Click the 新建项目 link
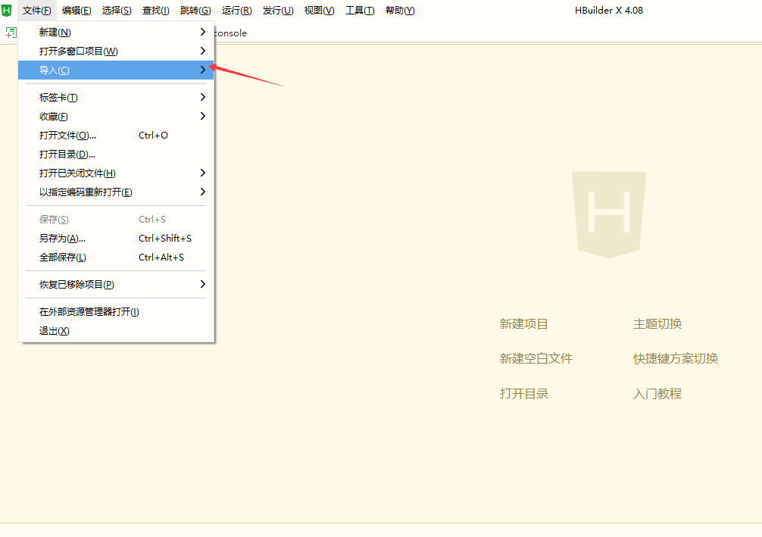This screenshot has height=537, width=762. [x=524, y=323]
